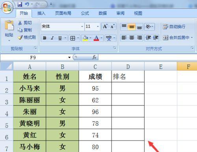
Task: Select column C header
Action: click(x=95, y=67)
